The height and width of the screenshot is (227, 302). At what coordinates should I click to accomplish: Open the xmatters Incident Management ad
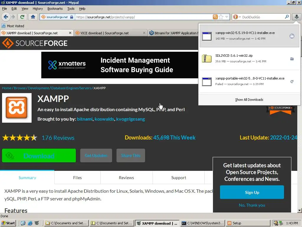click(120, 65)
